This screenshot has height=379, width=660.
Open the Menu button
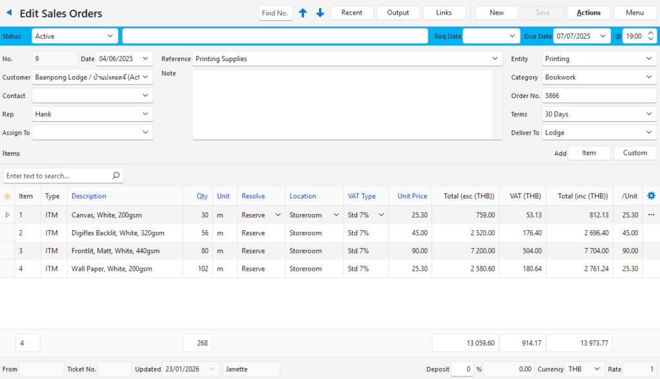(x=634, y=13)
